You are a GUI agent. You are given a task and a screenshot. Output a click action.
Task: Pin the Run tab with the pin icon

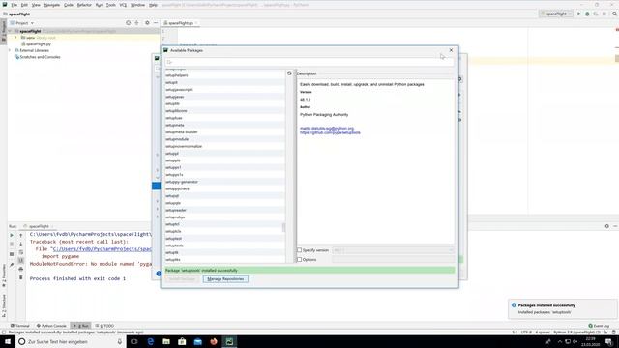pos(12,264)
